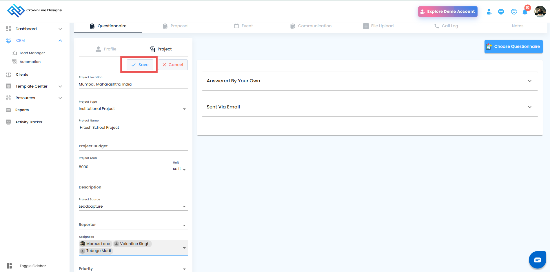Expand the Answered By Your Own section
The image size is (550, 272).
pos(530,81)
